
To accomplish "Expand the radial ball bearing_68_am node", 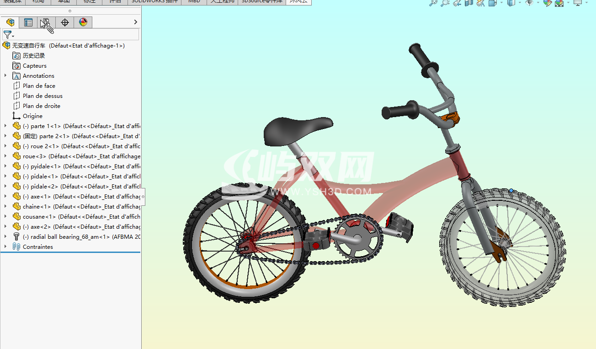I will 5,236.
